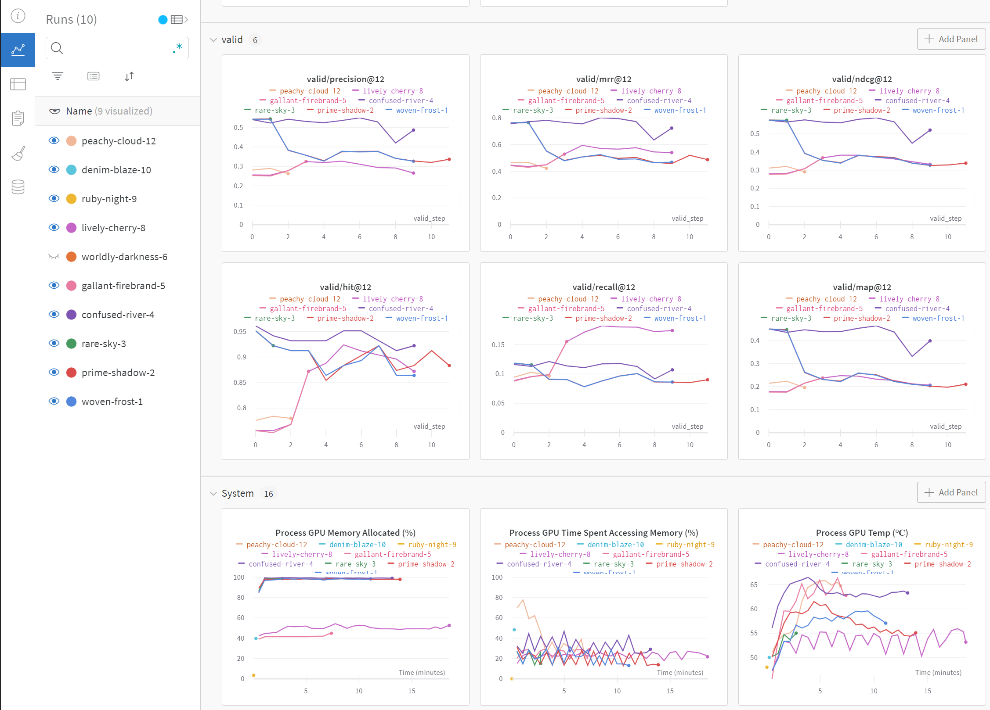The image size is (990, 710).
Task: Toggle the Name column visibility eye
Action: [54, 111]
